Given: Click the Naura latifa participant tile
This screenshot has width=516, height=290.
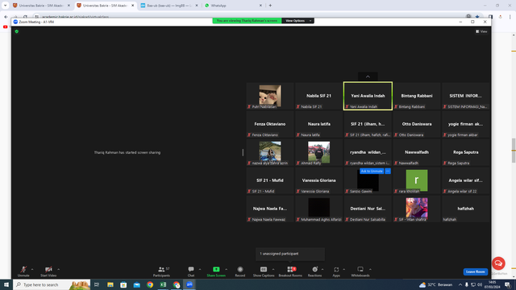Looking at the screenshot, I should point(318,124).
